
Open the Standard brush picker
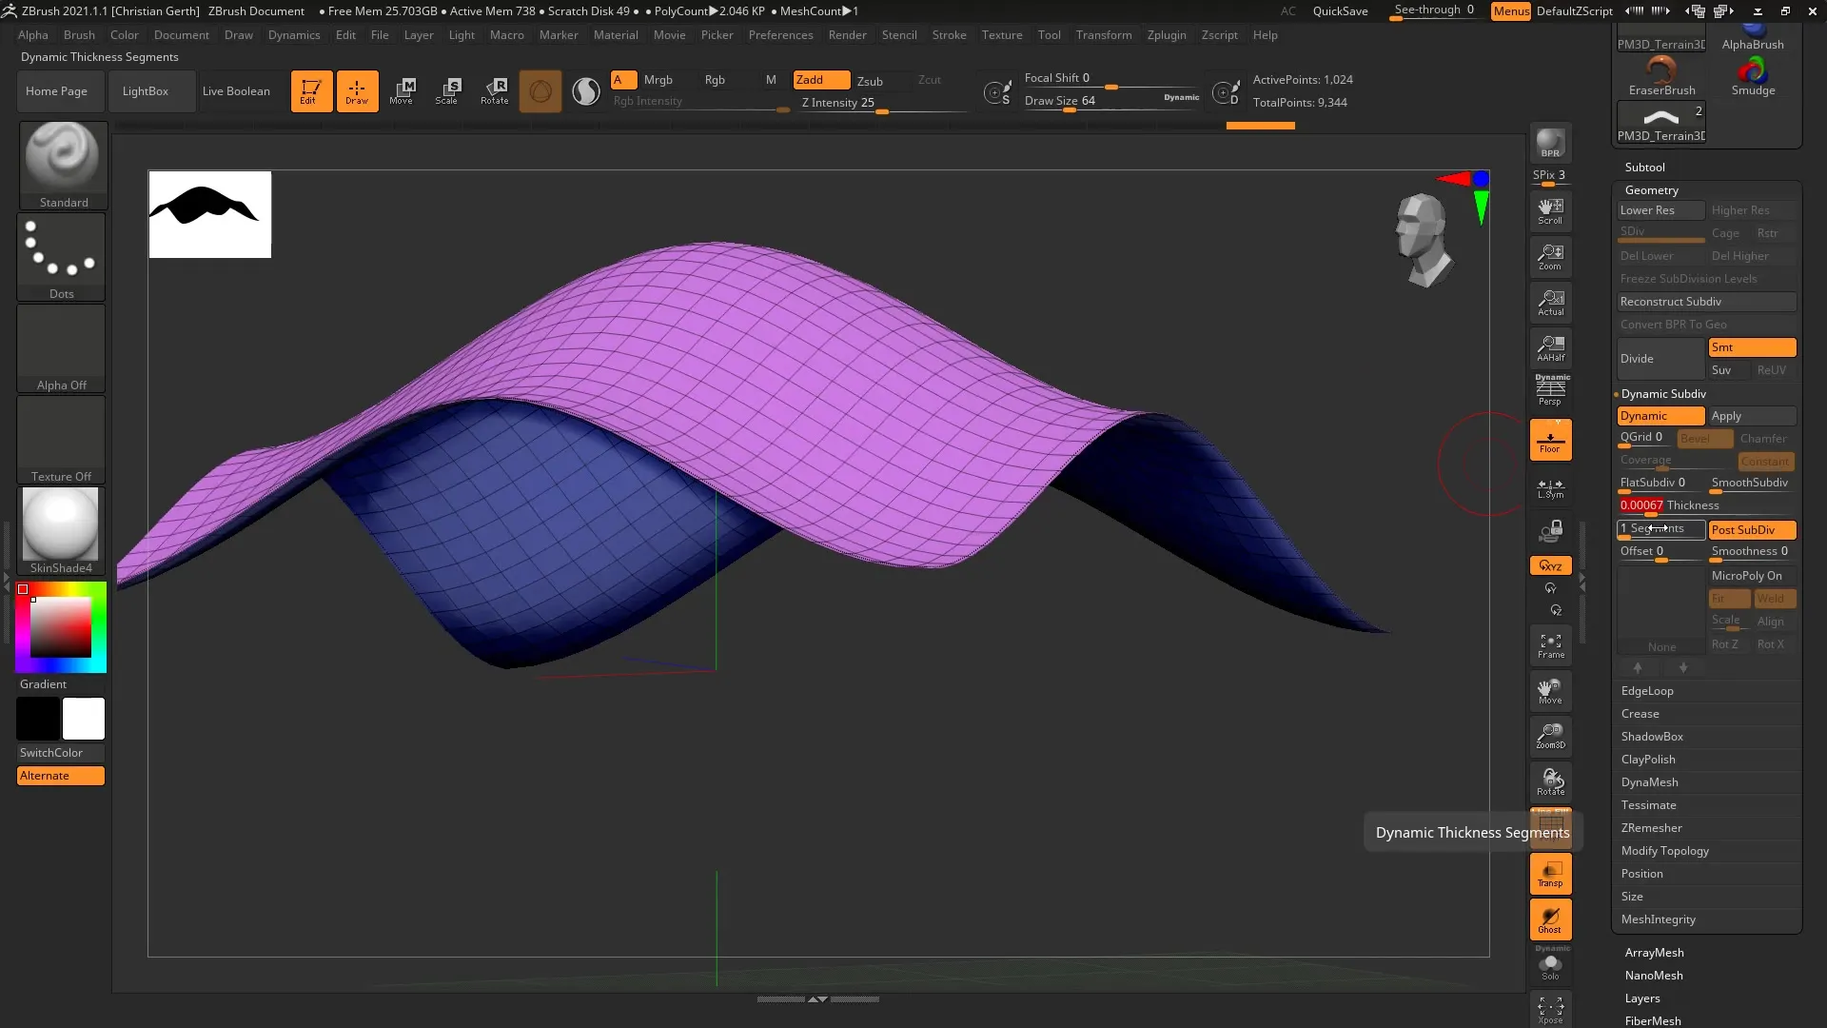tap(62, 166)
